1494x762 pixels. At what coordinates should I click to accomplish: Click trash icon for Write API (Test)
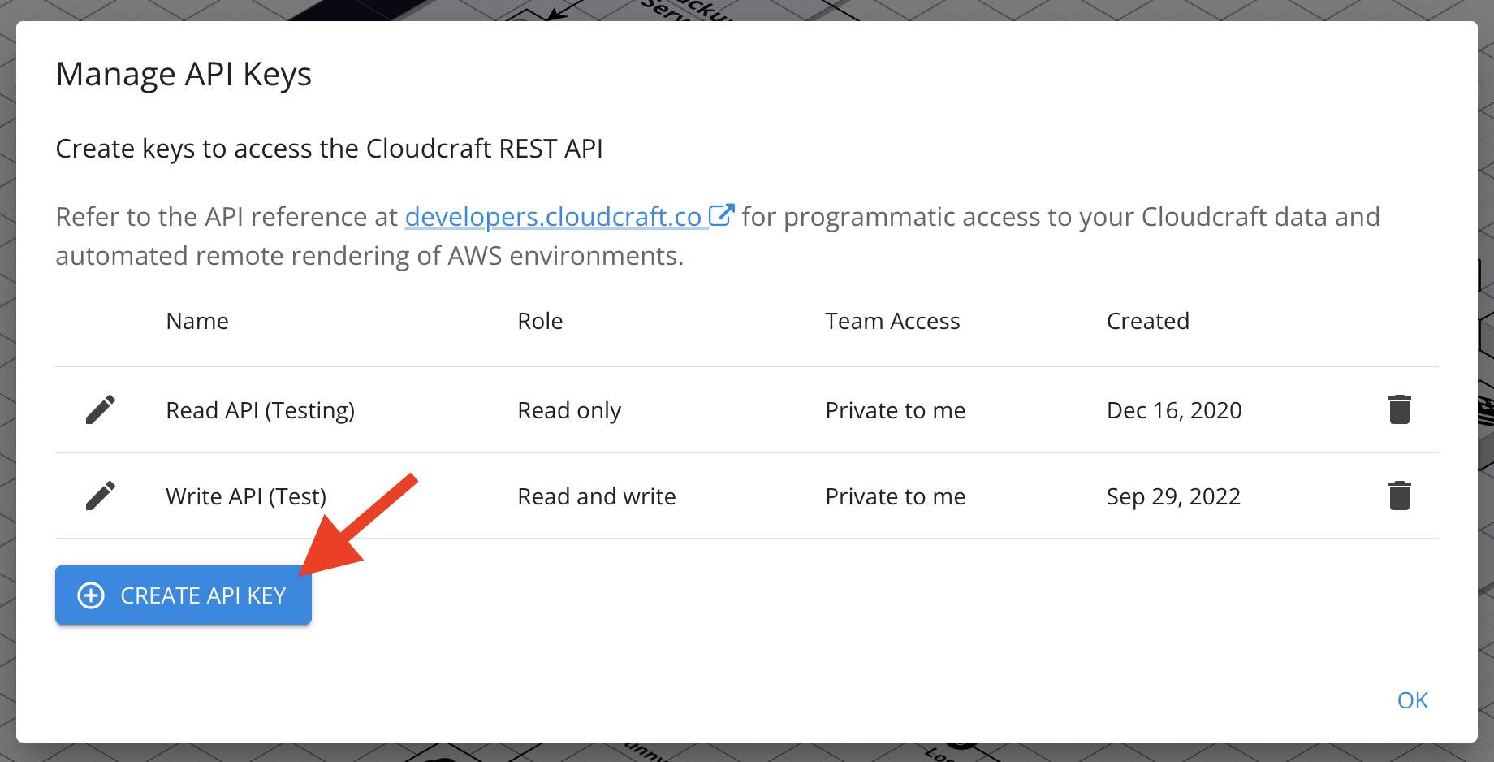point(1399,496)
